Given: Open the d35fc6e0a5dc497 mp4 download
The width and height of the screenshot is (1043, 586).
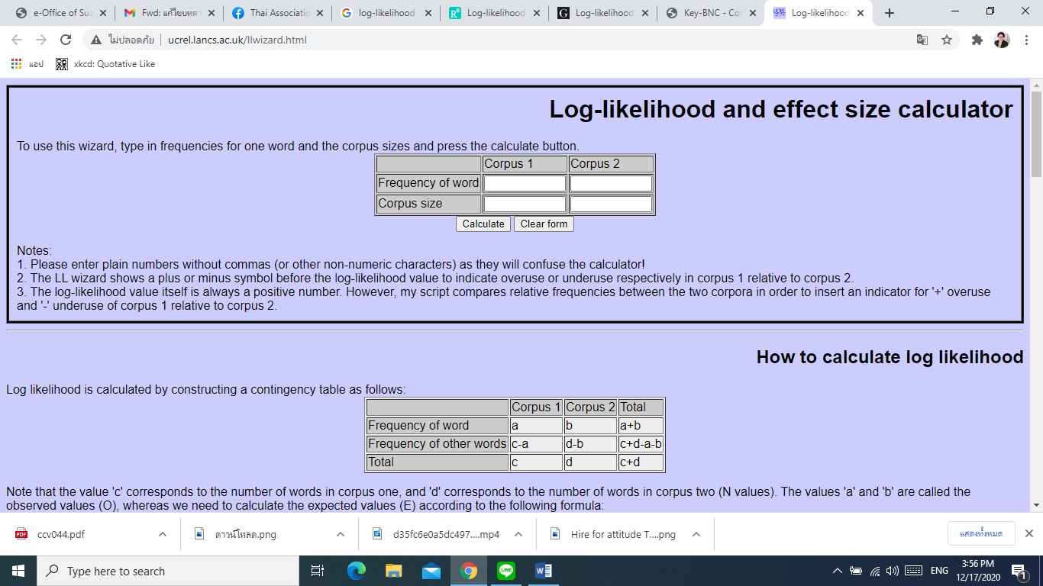Looking at the screenshot, I should pos(435,534).
